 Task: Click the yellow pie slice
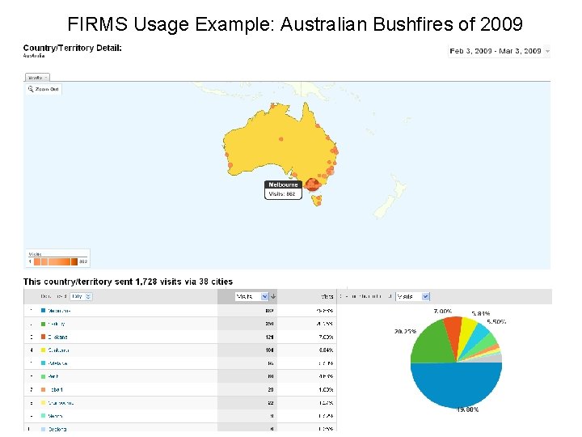(467, 331)
